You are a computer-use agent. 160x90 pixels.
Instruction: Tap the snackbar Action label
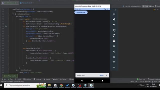point(101,75)
